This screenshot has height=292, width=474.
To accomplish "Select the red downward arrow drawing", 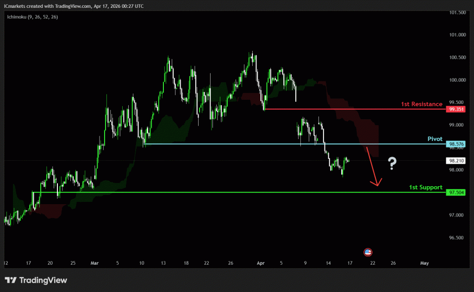I will click(373, 166).
